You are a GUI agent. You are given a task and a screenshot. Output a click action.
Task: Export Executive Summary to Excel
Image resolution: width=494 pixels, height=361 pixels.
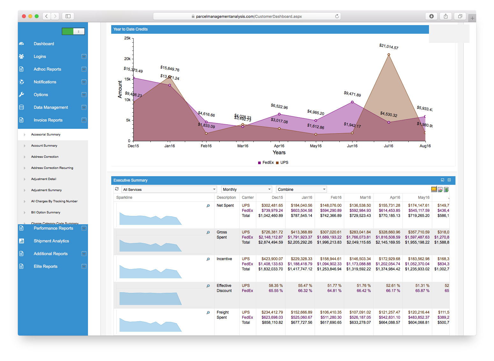446,189
